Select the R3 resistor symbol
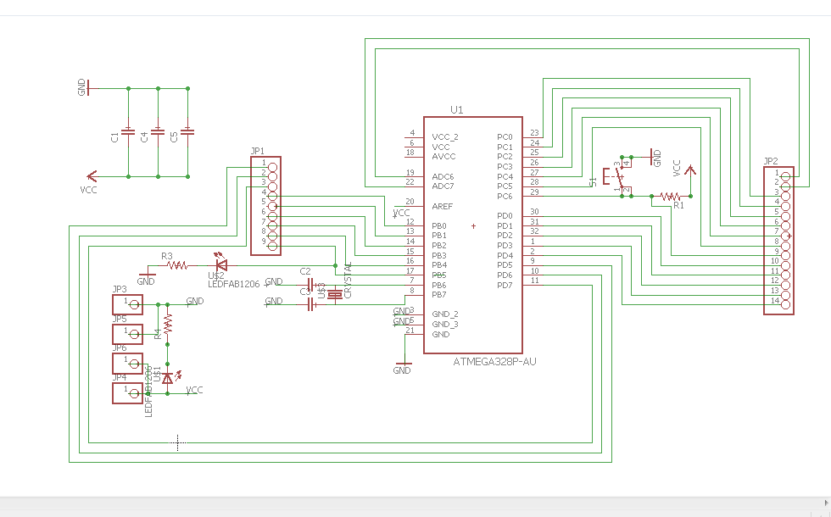The image size is (831, 517). (x=177, y=265)
